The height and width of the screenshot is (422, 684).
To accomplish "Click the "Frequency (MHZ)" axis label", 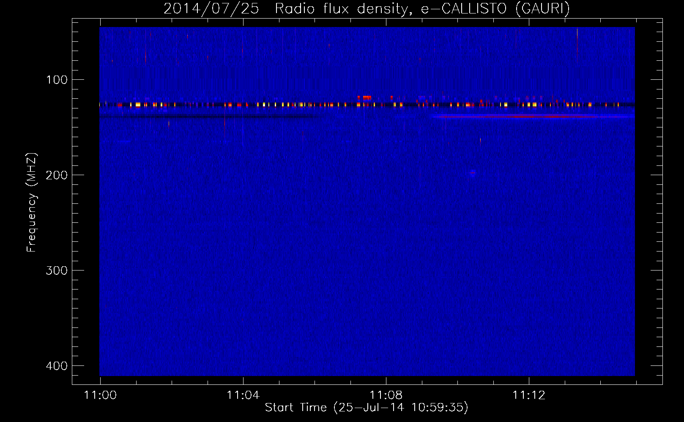I will click(32, 202).
